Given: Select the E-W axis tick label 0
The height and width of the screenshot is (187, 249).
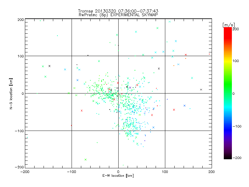Looking at the screenshot, I should pyautogui.click(x=118, y=172).
